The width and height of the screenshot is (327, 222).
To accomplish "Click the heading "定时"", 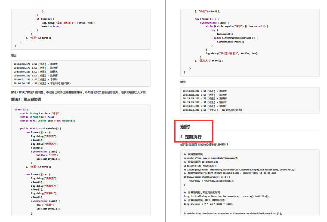I will [185, 127].
